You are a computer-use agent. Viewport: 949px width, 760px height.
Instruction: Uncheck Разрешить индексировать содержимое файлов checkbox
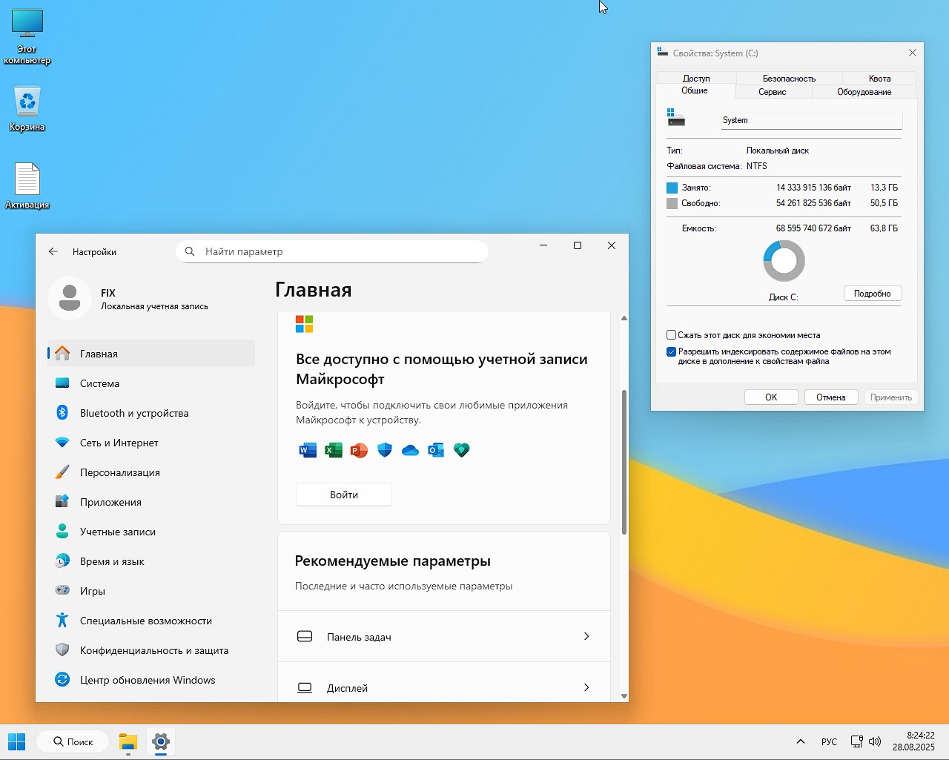pos(672,352)
